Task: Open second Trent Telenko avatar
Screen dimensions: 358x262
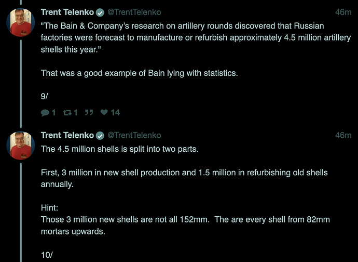Action: 21,146
